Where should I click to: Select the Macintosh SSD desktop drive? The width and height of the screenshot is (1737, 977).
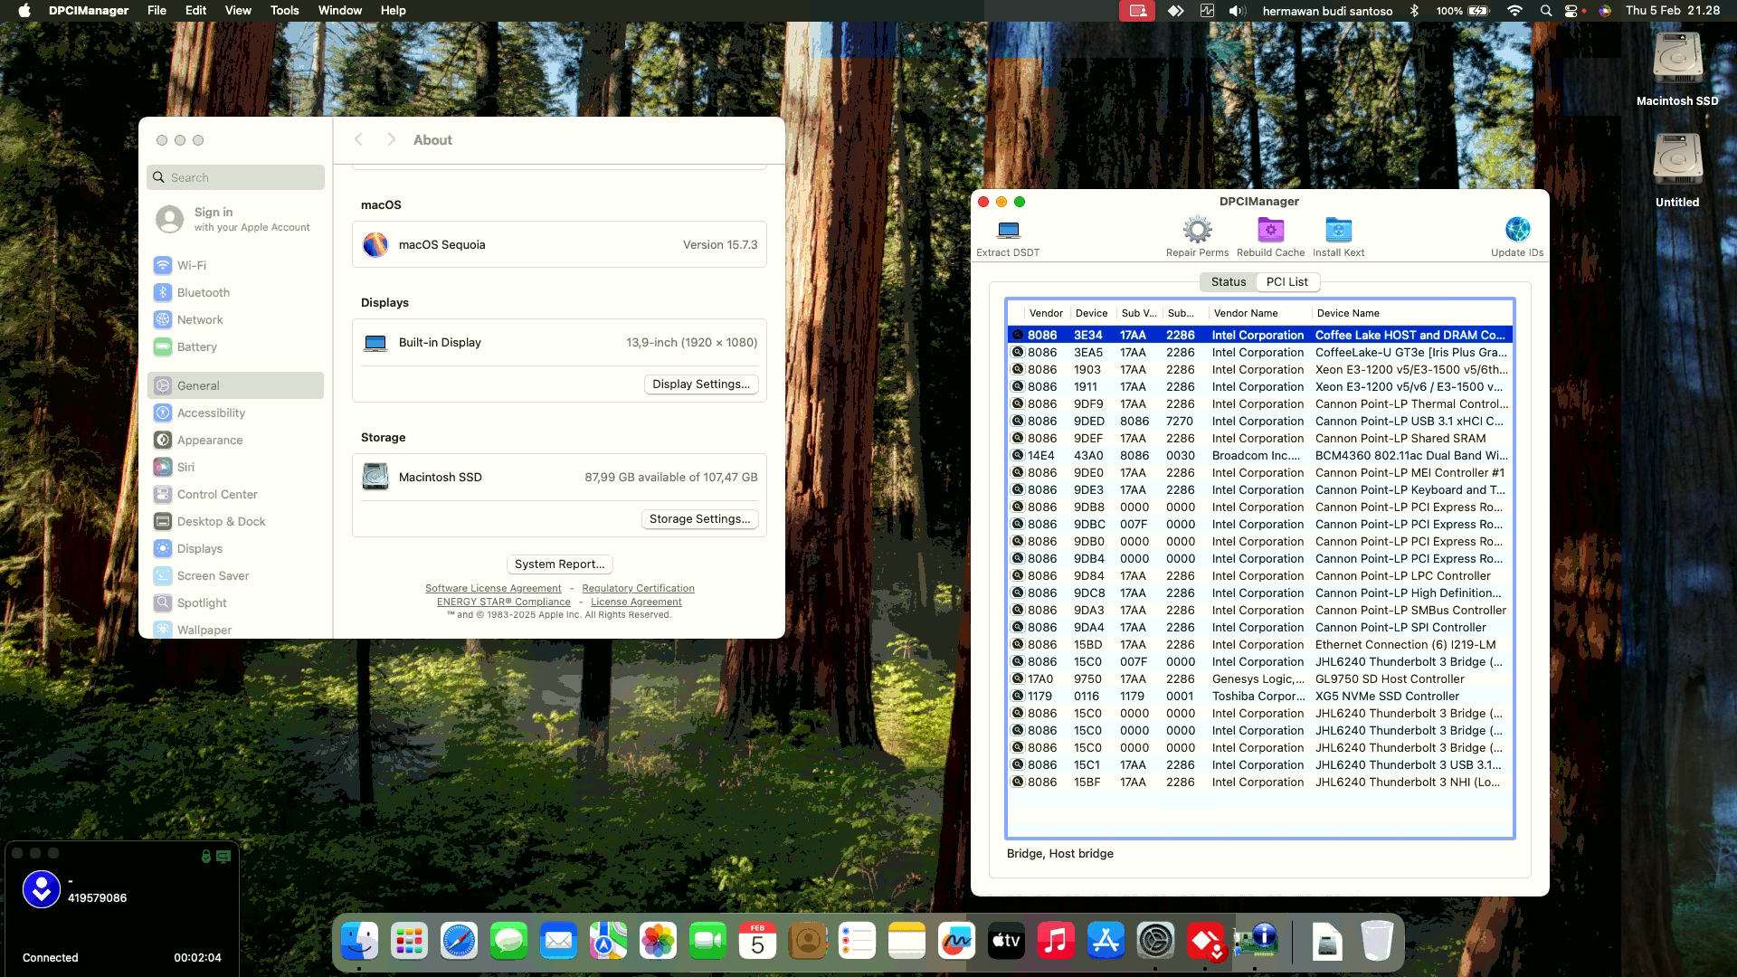pos(1677,69)
